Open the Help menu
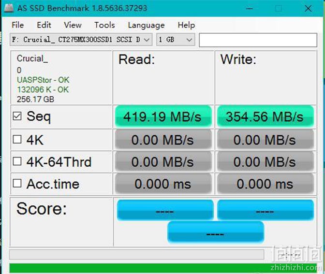Viewport: 325px width, 274px height. tap(186, 25)
